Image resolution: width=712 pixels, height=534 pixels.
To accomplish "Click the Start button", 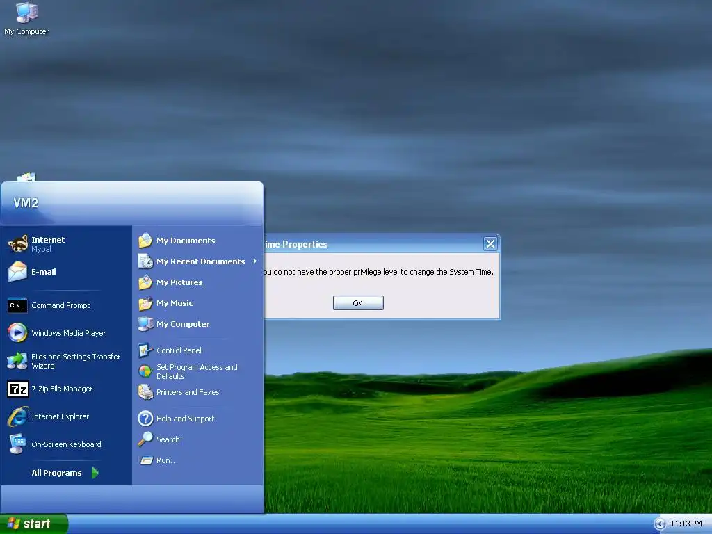I will point(33,524).
